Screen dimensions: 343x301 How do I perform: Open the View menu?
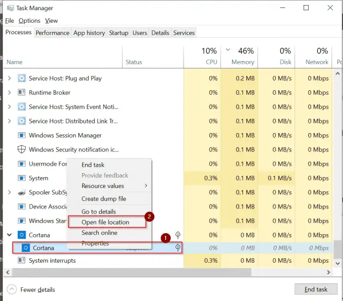click(x=51, y=21)
